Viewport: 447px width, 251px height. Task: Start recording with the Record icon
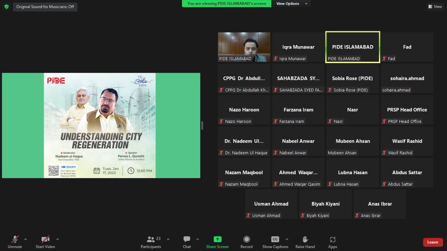pos(246,239)
